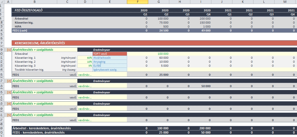Select the Közvetlen ktg. 2 label
The height and width of the screenshot is (137, 297).
point(25,62)
